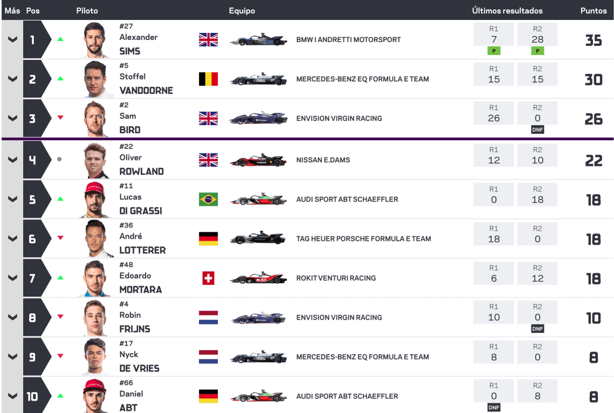Open Sam Bird's driver name link
This screenshot has height=413, width=614.
click(x=129, y=129)
